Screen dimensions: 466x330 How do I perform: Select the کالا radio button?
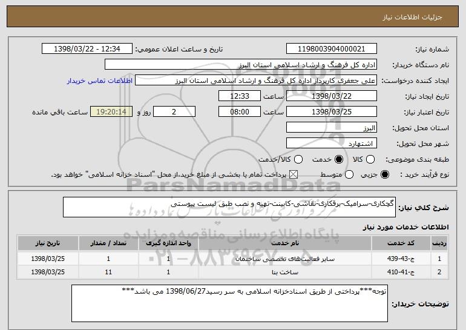370,159
